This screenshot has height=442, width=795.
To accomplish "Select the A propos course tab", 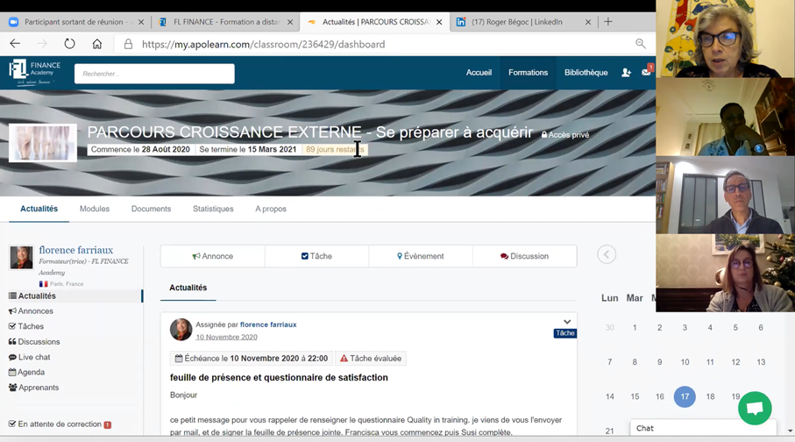I will 271,209.
